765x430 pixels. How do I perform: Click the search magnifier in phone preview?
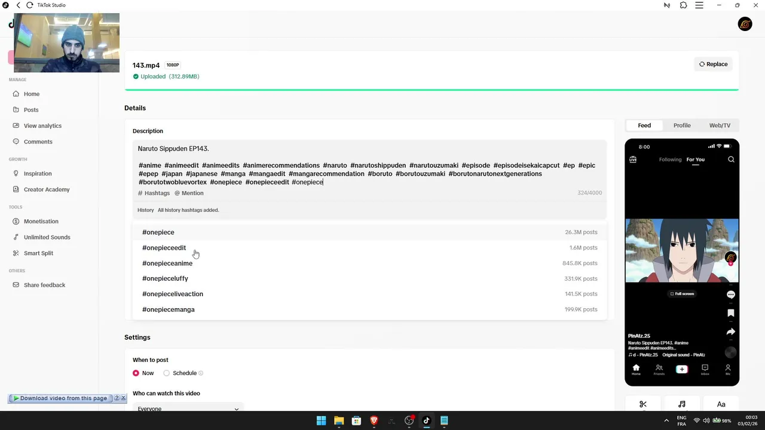click(731, 159)
